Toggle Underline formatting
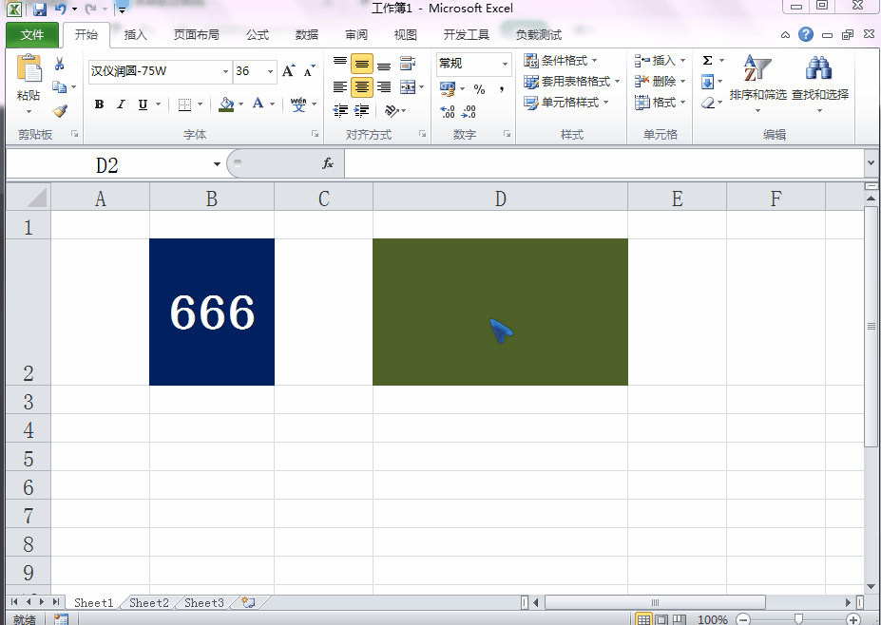Screen dimensions: 881x625 (143, 104)
